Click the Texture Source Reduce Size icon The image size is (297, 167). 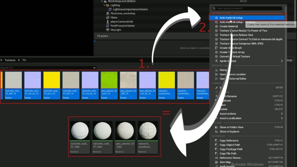(x=216, y=35)
